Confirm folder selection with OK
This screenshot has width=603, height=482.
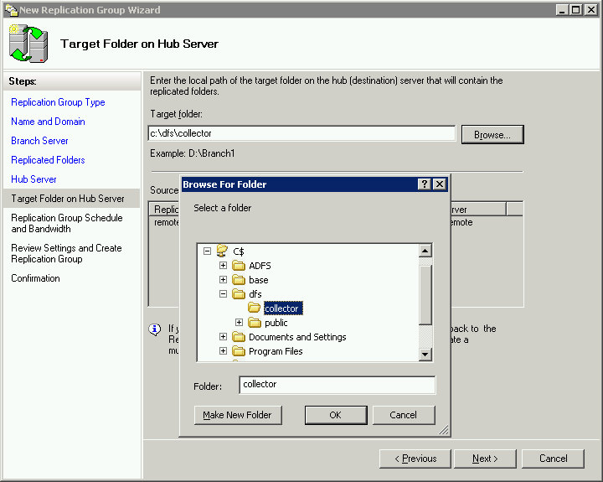tap(336, 415)
